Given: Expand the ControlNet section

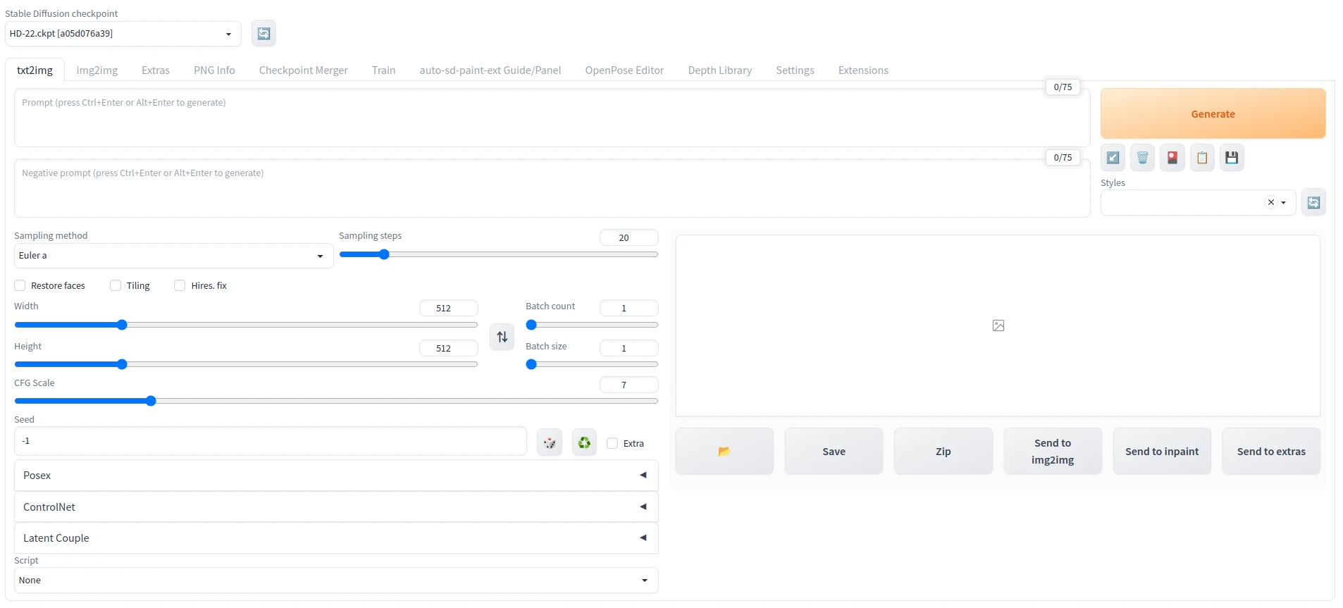Looking at the screenshot, I should click(336, 507).
